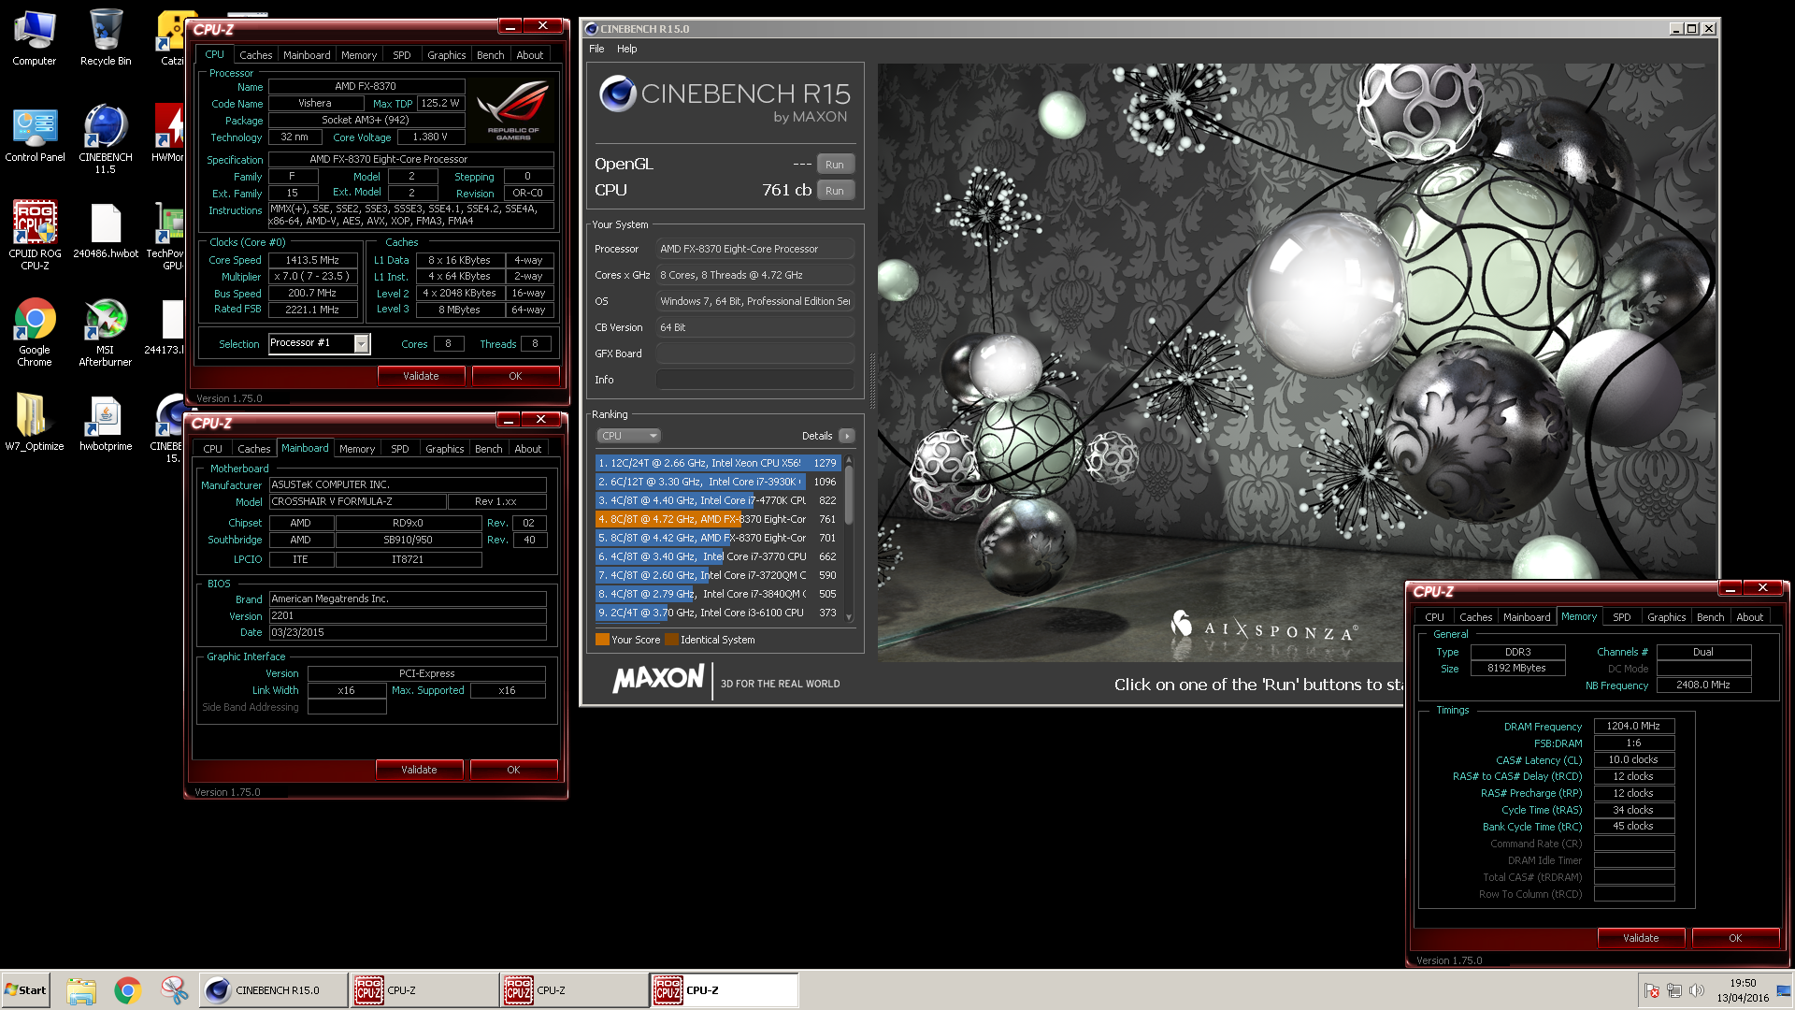Launch MSI Afterburner desktop shortcut
The width and height of the screenshot is (1795, 1010).
[106, 333]
